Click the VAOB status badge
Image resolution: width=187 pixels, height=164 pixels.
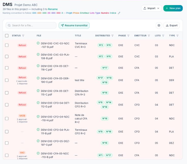[22, 116]
